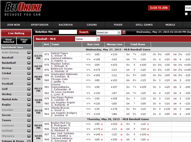Click the Clear All button
The width and height of the screenshot is (191, 142).
click(24, 41)
